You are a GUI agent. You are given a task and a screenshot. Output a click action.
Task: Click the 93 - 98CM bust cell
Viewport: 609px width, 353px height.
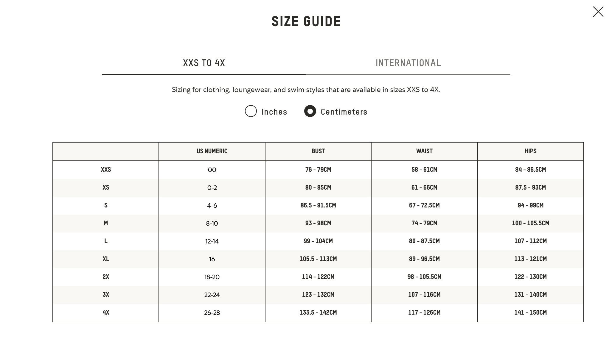coord(318,223)
